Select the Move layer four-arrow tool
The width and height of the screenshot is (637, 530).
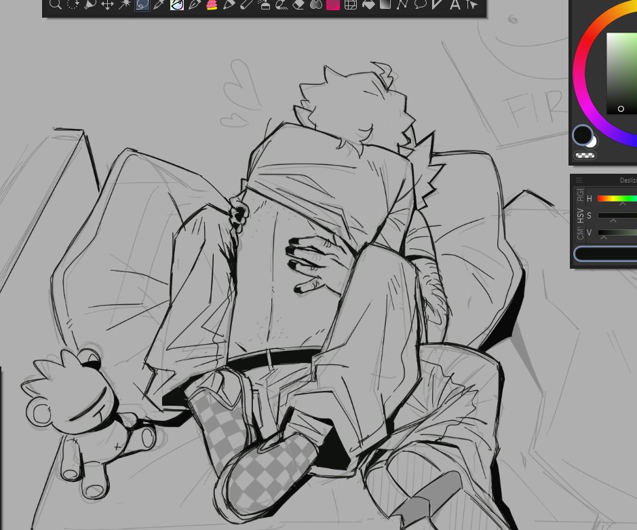click(107, 5)
